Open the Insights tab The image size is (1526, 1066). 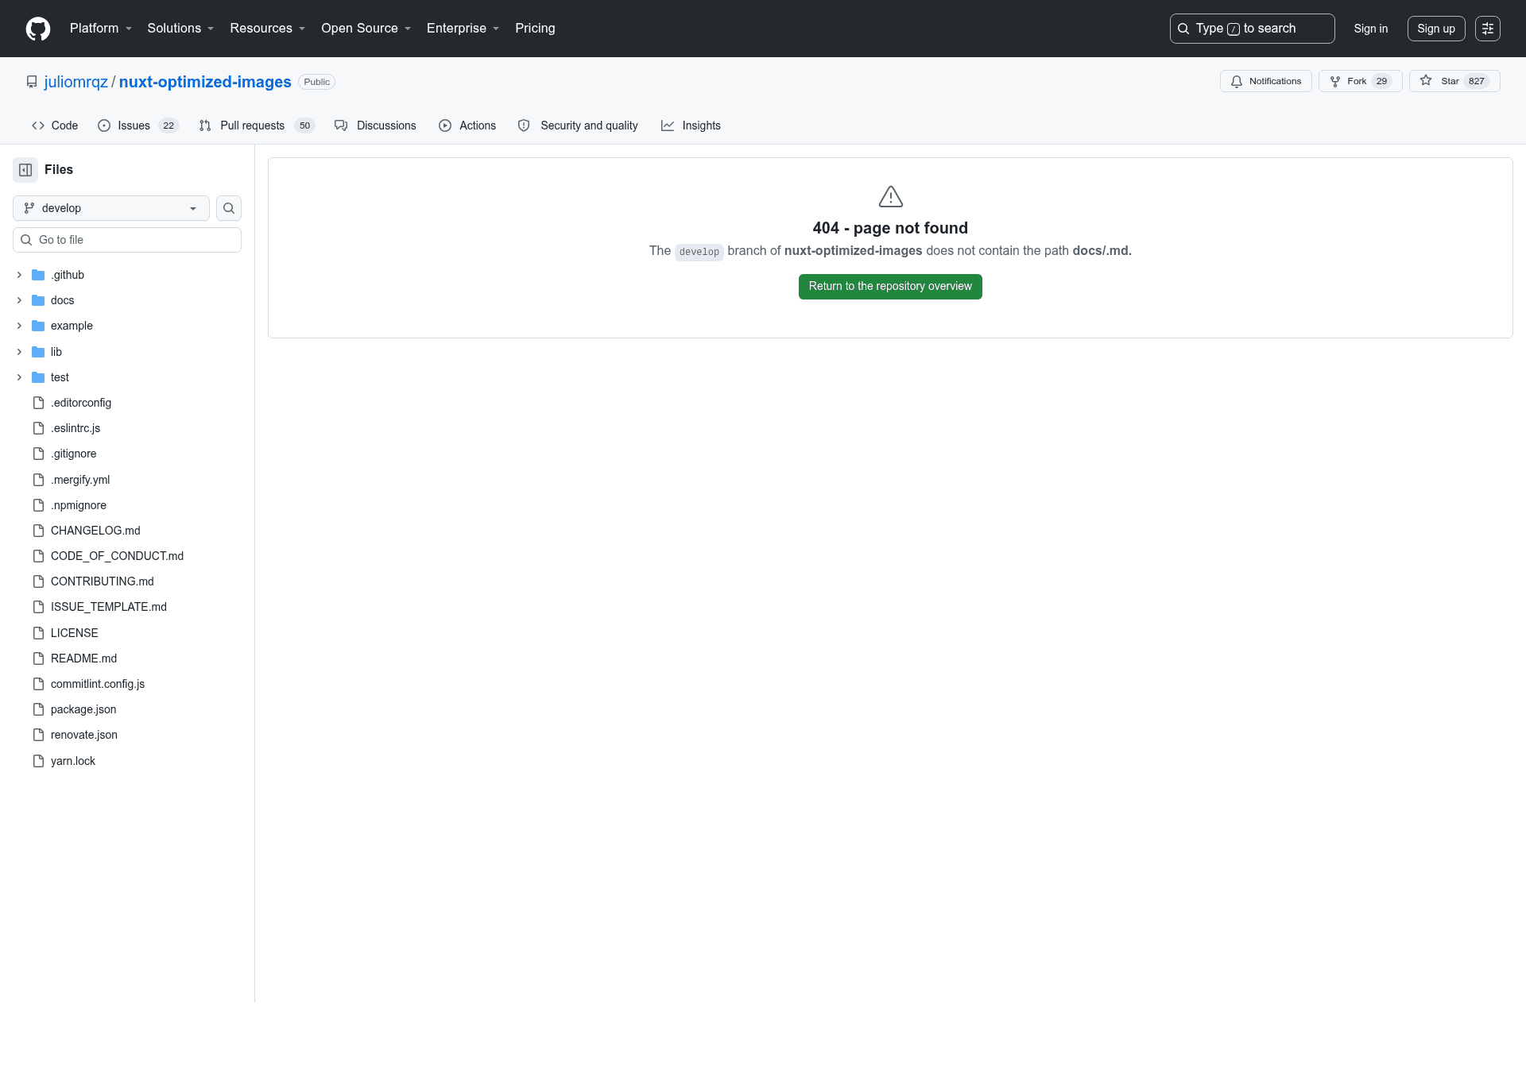[691, 126]
